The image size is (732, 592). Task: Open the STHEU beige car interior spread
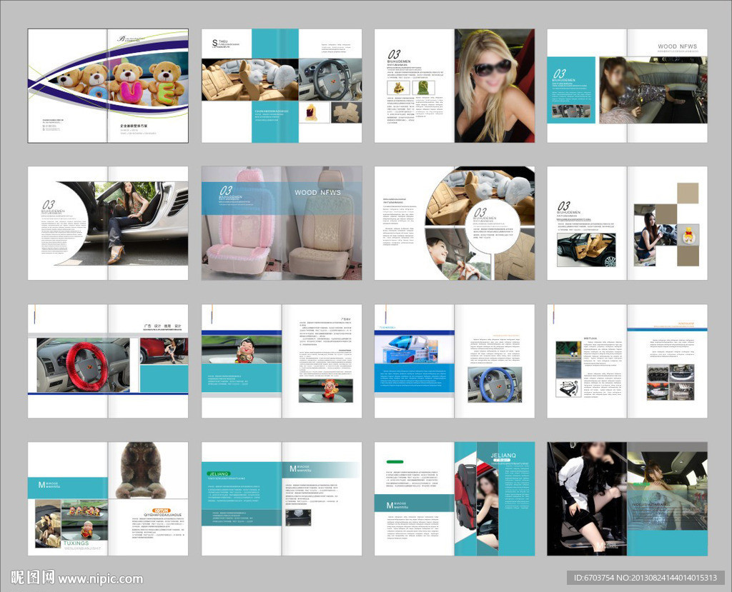point(282,86)
